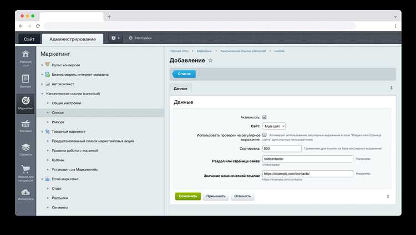Open a new browser tab with plus
This screenshot has height=235, width=416.
109,17
